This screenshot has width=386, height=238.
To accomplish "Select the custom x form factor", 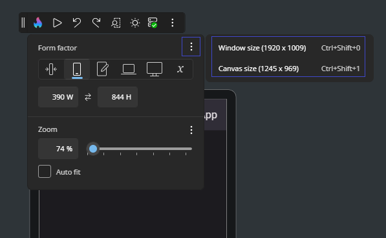I will tap(180, 69).
